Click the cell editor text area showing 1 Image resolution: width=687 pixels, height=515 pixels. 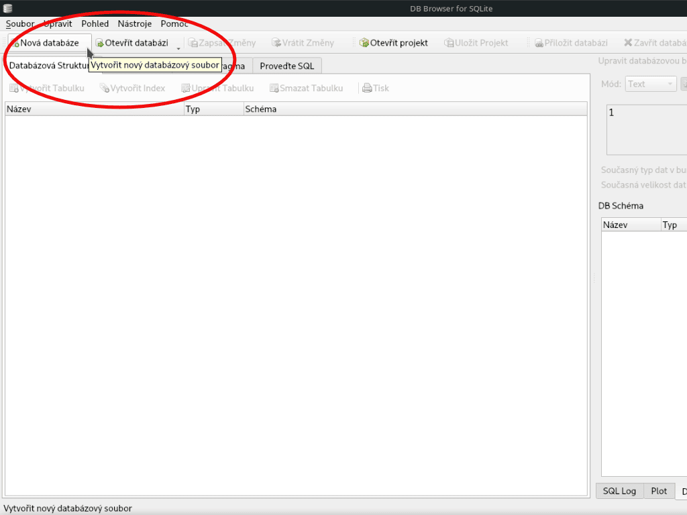pyautogui.click(x=647, y=129)
